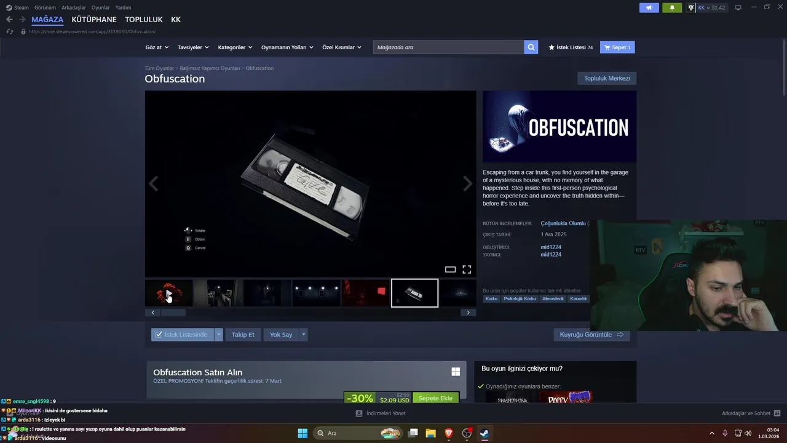This screenshot has width=787, height=443.
Task: Open the OBS taskbar icon
Action: [x=467, y=433]
